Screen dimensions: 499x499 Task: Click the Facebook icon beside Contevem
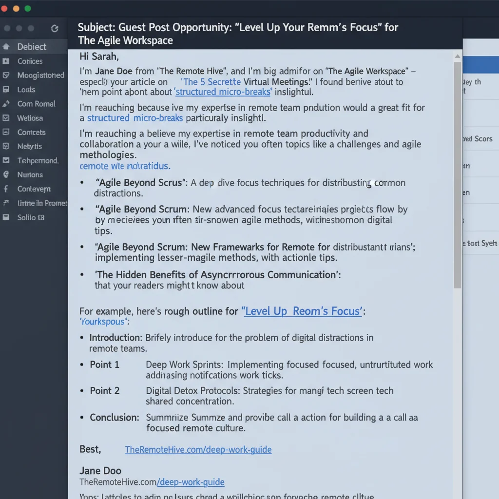(6, 189)
